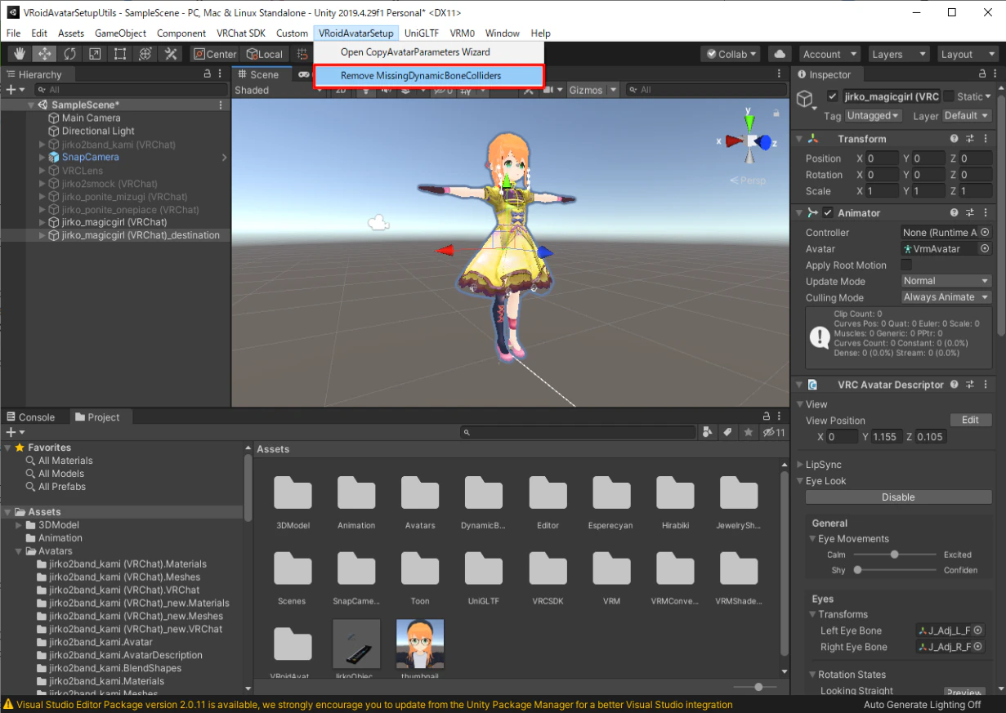
Task: Adjust the Project icon size slider
Action: coord(753,687)
